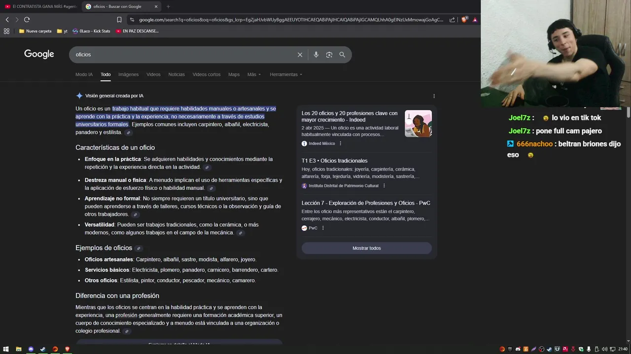Screen dimensions: 631x354
Task: Open AI overview three-dot options menu
Action: coord(434,96)
